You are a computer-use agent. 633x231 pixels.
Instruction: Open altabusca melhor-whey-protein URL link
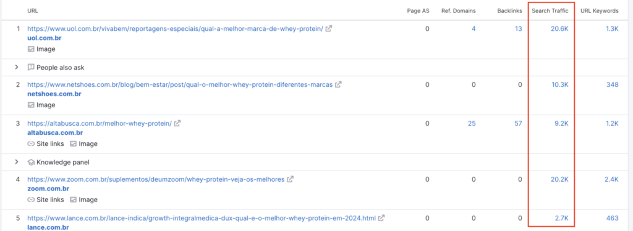point(100,123)
